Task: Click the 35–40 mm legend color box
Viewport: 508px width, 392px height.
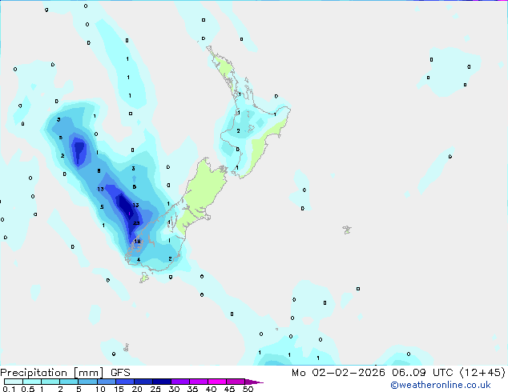Action: click(199, 382)
